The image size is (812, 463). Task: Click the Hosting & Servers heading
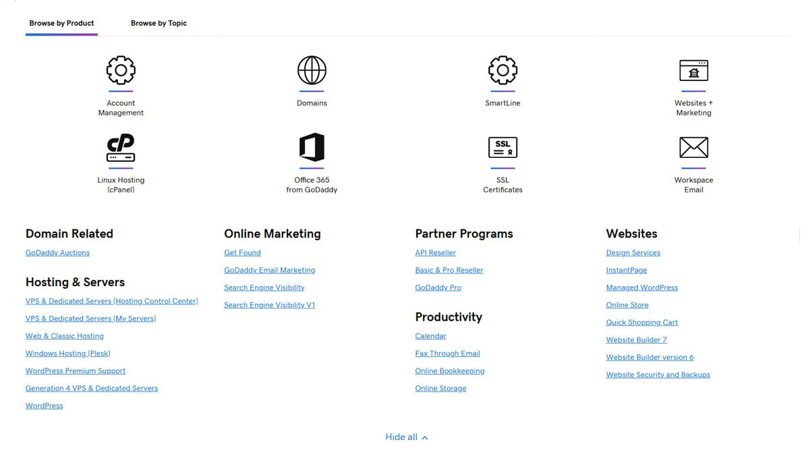tap(75, 283)
